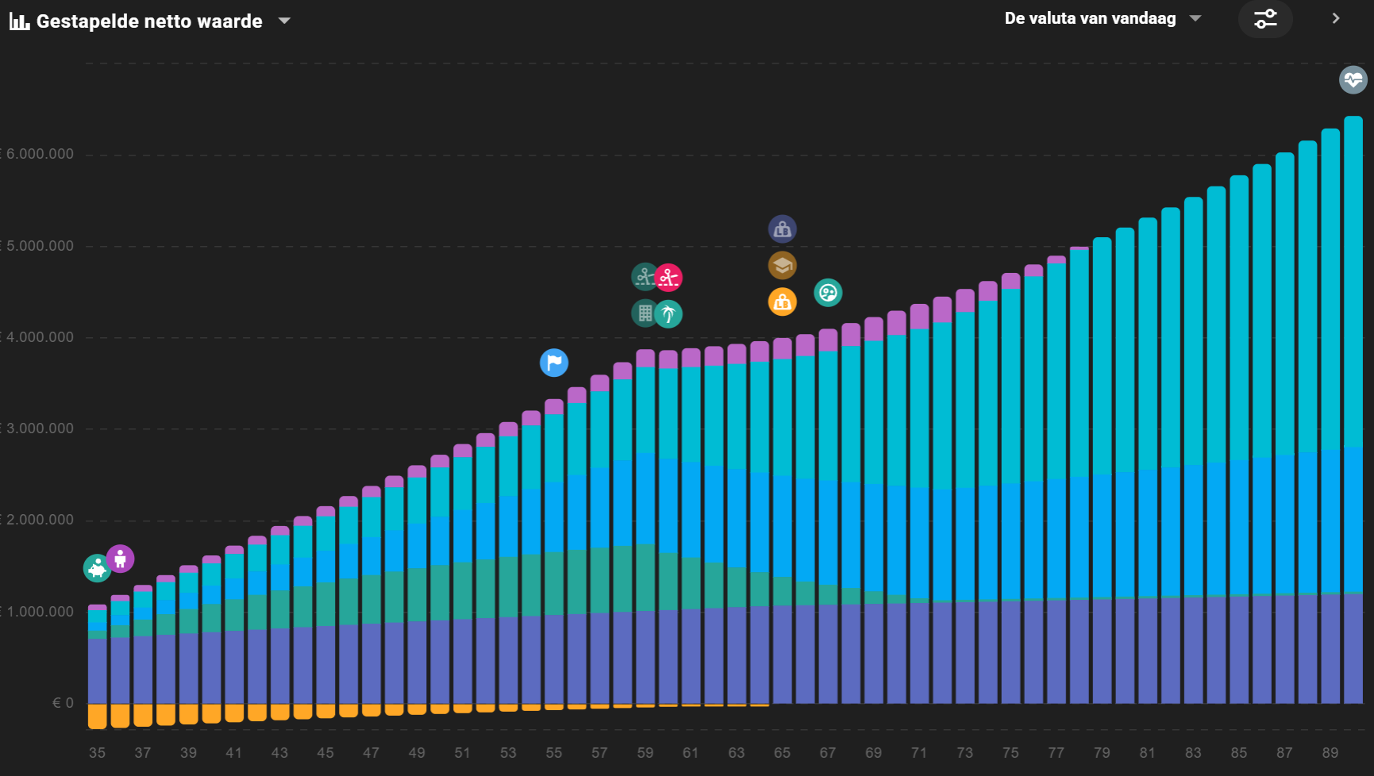Image resolution: width=1374 pixels, height=776 pixels.
Task: Expand the Gestapelde netto waarde dropdown
Action: tap(284, 21)
